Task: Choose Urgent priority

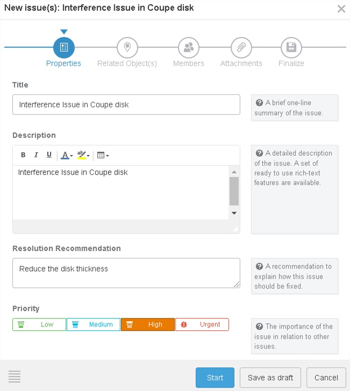Action: click(202, 325)
